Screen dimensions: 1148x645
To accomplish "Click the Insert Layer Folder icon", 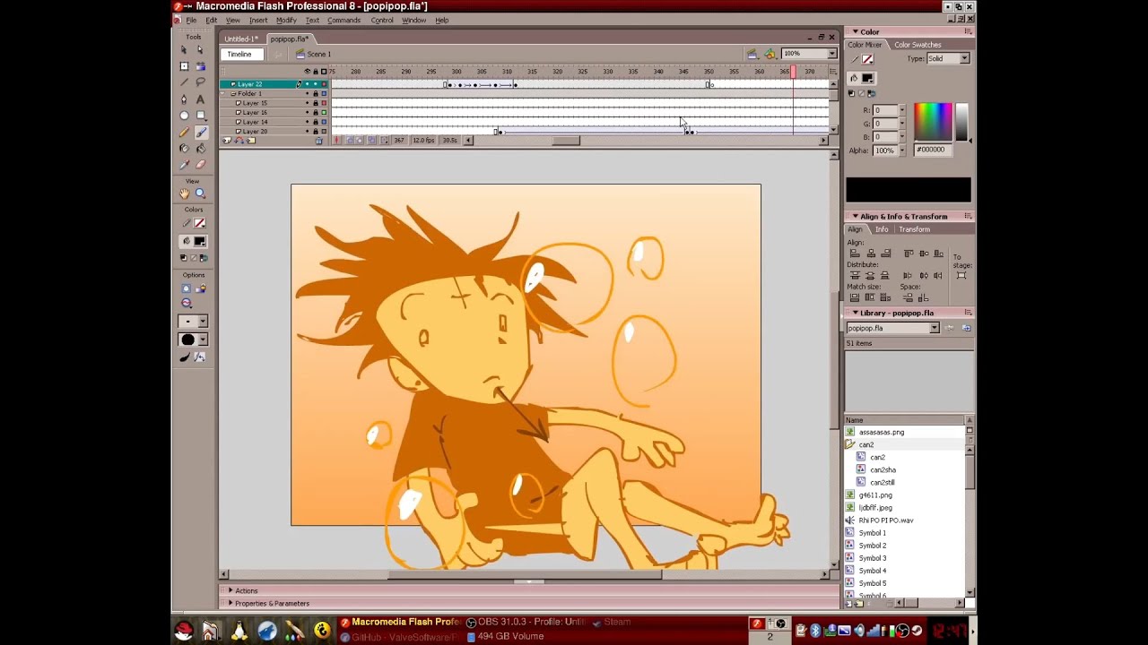I will [251, 141].
